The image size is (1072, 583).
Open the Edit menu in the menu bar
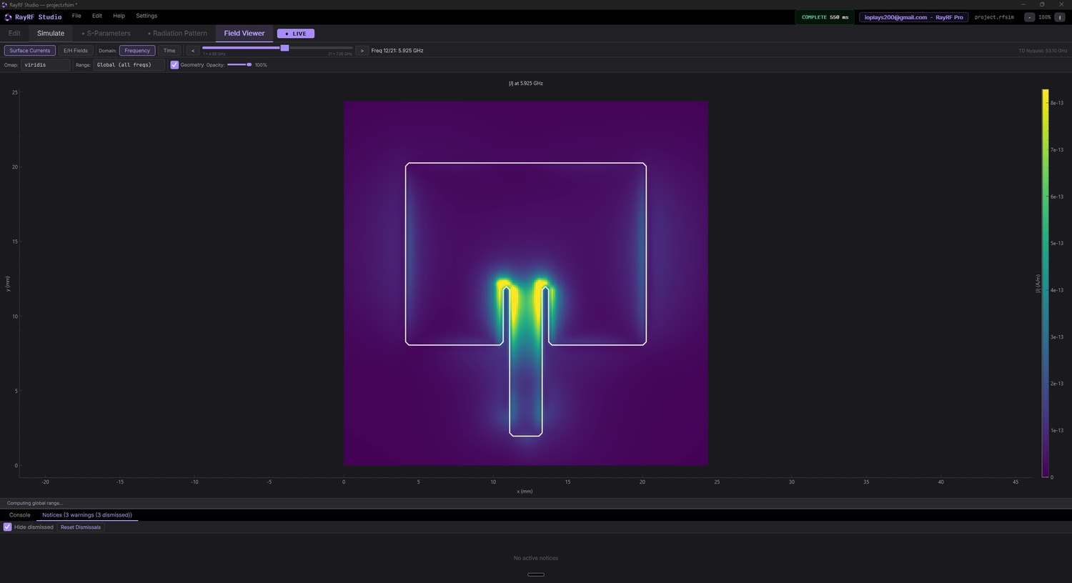(97, 16)
